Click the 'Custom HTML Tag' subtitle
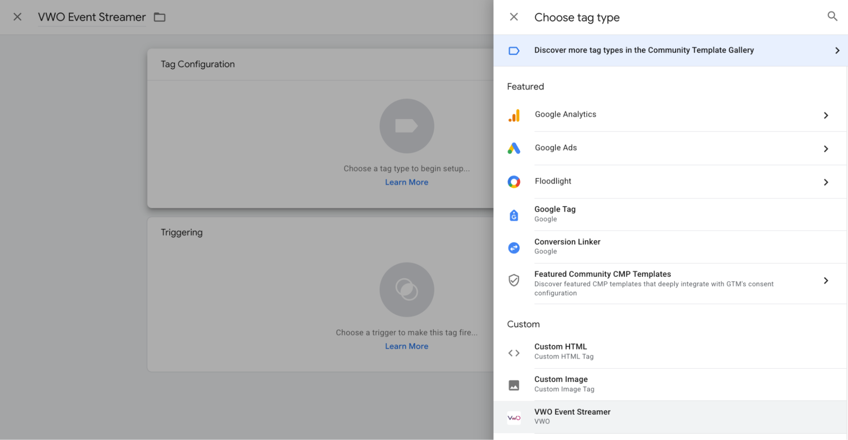The image size is (848, 440). 564,356
